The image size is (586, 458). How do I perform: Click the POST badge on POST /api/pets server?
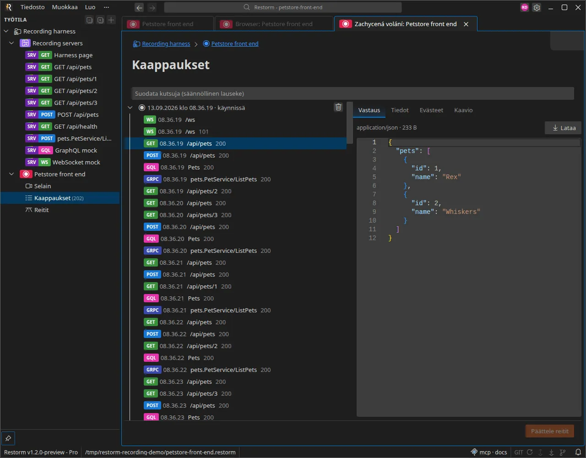pyautogui.click(x=47, y=114)
